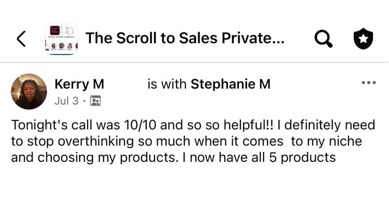Click the group audience icon beside Jul 3
This screenshot has height=197, width=389.
coord(95,101)
